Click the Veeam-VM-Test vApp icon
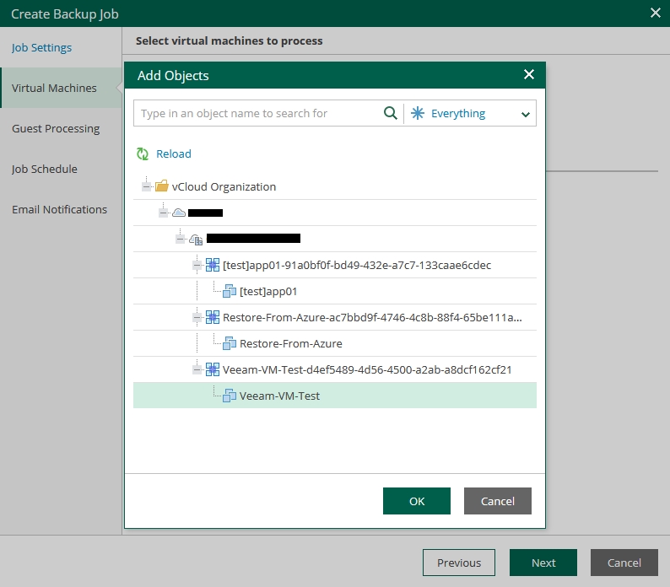 pyautogui.click(x=213, y=369)
